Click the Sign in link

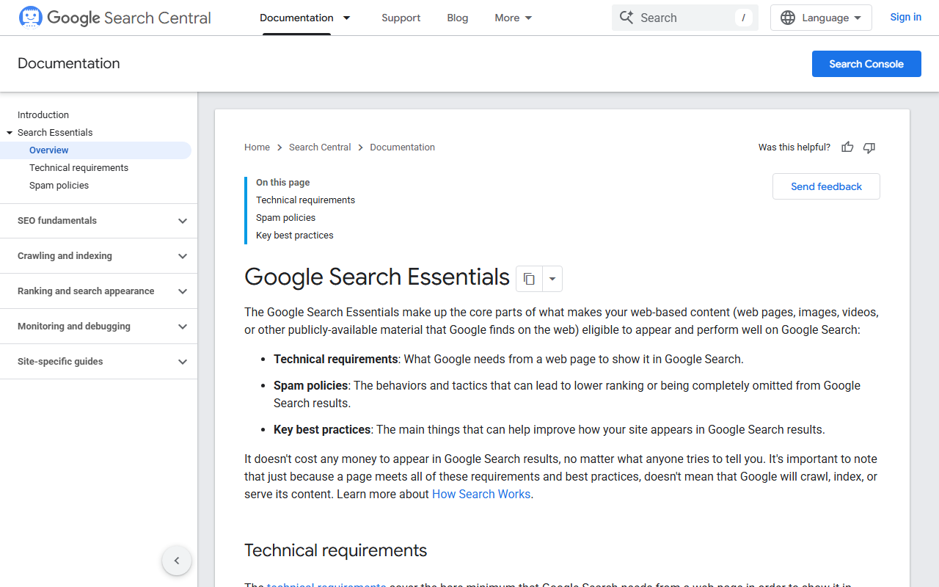(906, 18)
